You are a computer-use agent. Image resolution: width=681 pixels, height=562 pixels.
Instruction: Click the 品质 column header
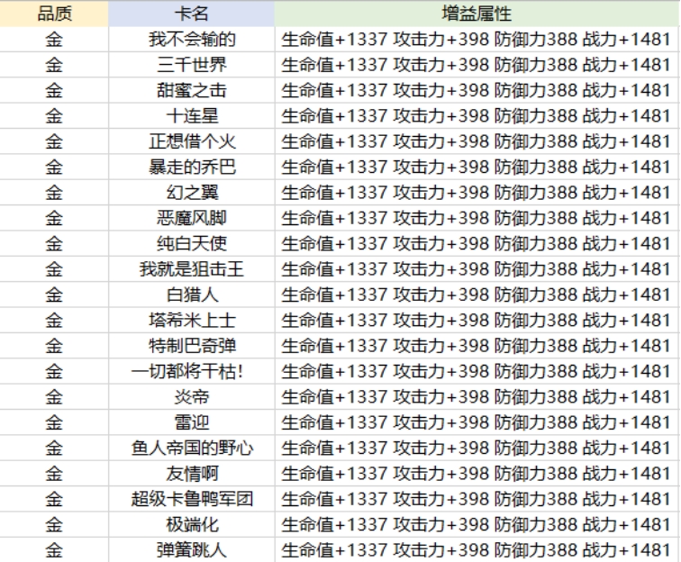(x=54, y=14)
